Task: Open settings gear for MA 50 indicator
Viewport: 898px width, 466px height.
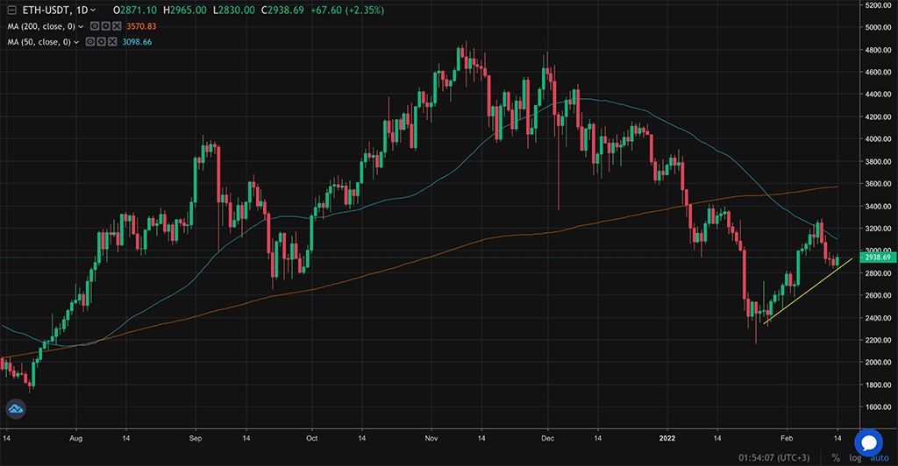Action: point(102,42)
